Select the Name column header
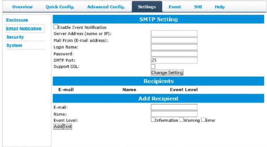The height and width of the screenshot is (147, 267). (x=129, y=90)
